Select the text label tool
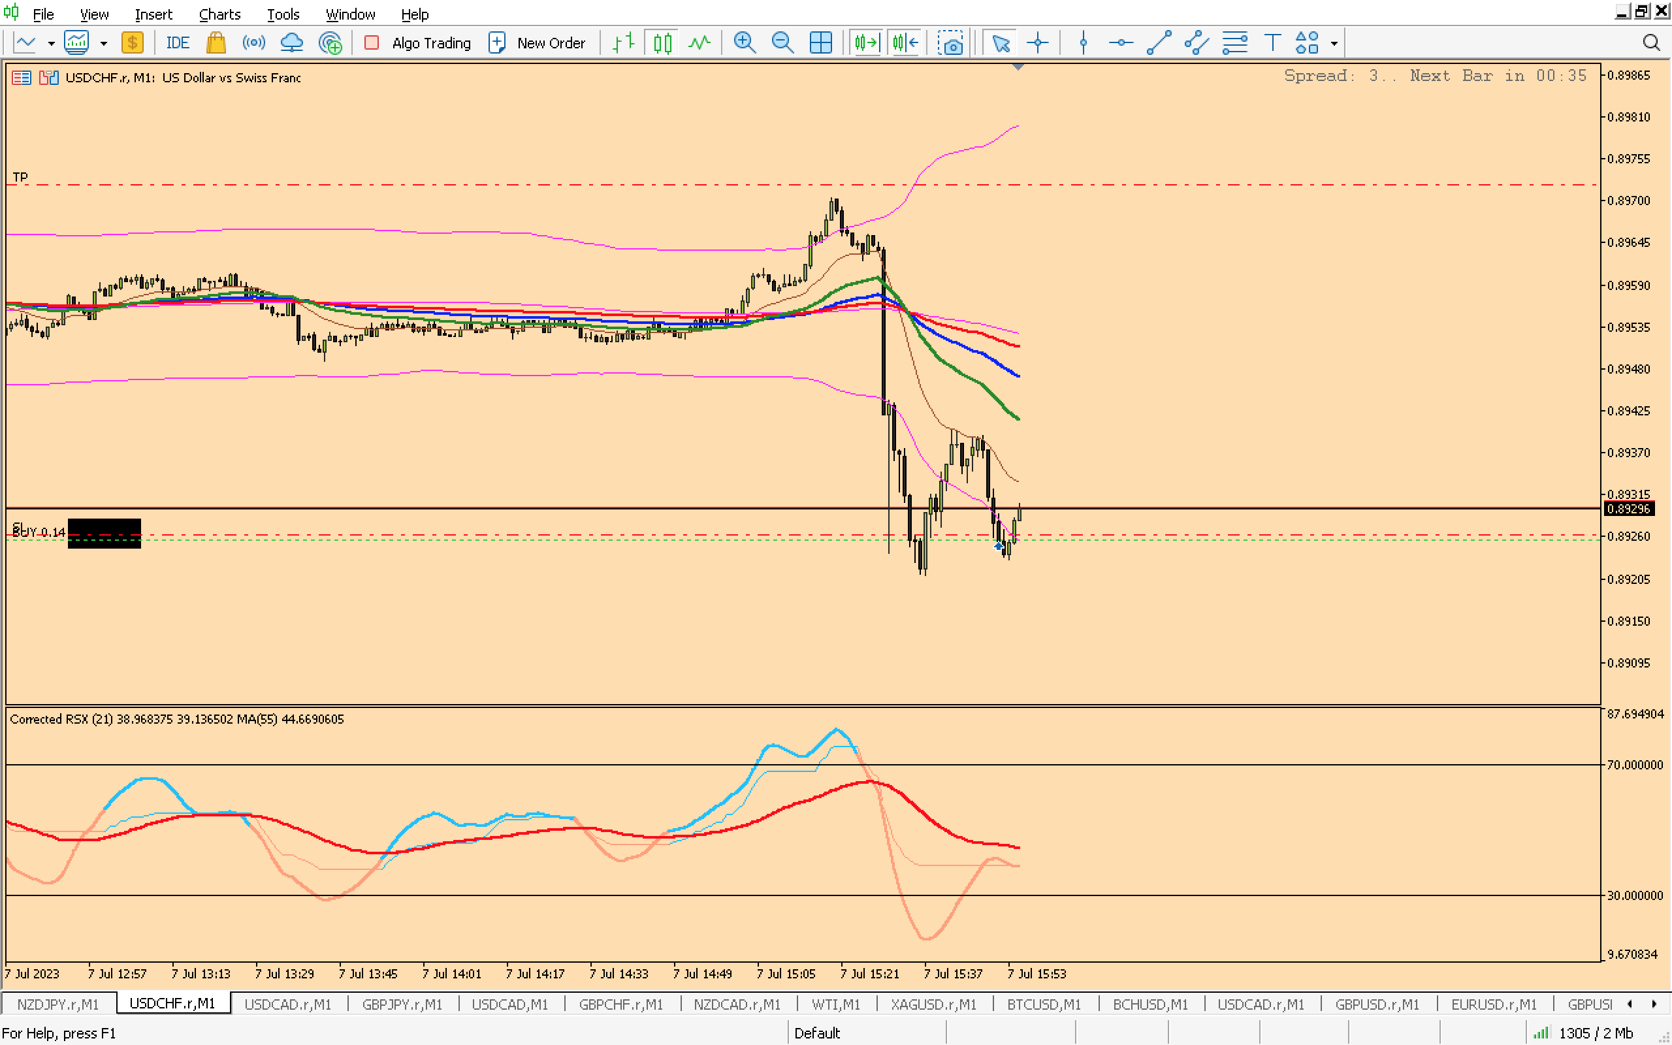Viewport: 1672px width, 1045px height. coord(1272,43)
